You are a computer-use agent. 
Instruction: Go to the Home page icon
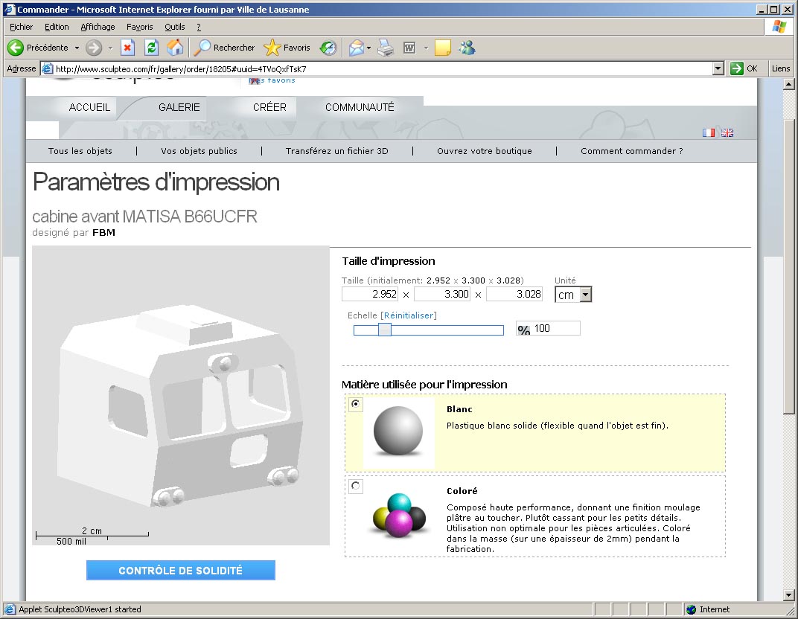point(175,48)
